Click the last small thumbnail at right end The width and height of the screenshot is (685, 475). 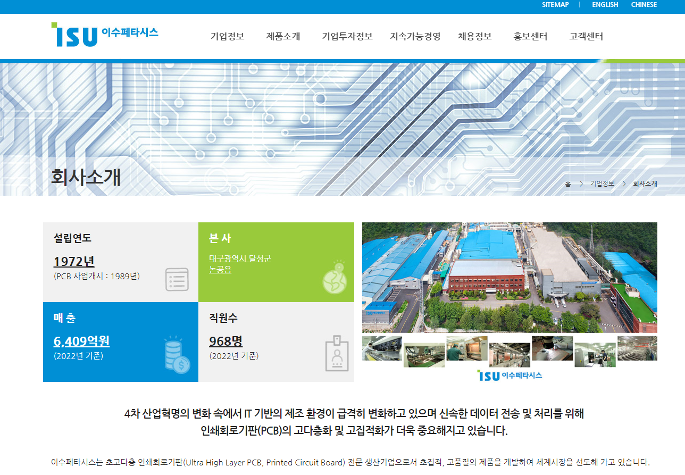point(637,348)
